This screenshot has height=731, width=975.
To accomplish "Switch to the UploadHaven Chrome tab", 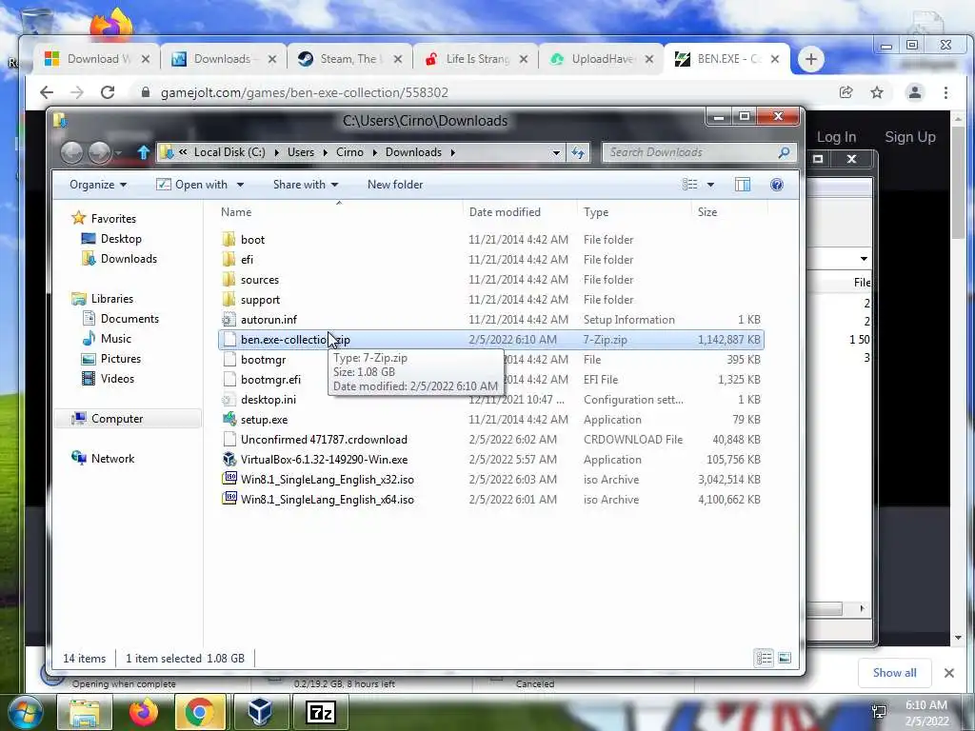I will pyautogui.click(x=602, y=59).
